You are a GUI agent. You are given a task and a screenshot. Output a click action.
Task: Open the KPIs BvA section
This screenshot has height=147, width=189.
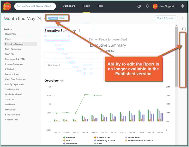pos(10,69)
